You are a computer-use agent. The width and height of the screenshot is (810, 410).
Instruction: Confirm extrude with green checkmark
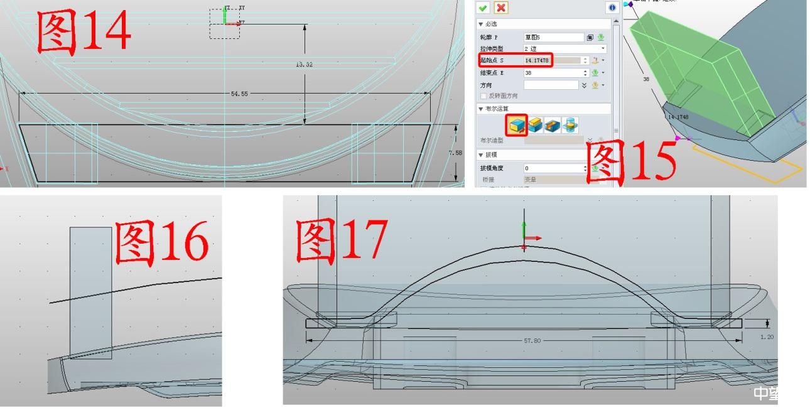point(483,8)
